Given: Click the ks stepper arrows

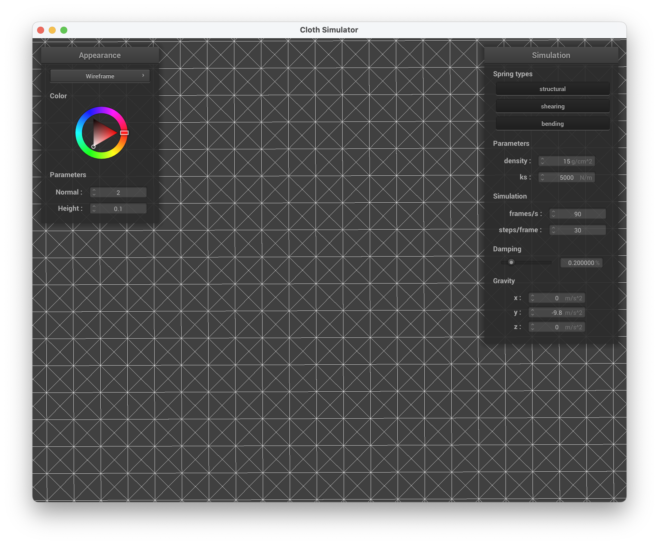Looking at the screenshot, I should click(542, 177).
